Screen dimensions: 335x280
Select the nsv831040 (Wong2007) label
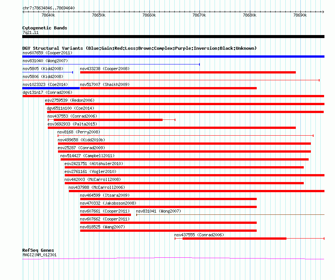(x=45, y=61)
